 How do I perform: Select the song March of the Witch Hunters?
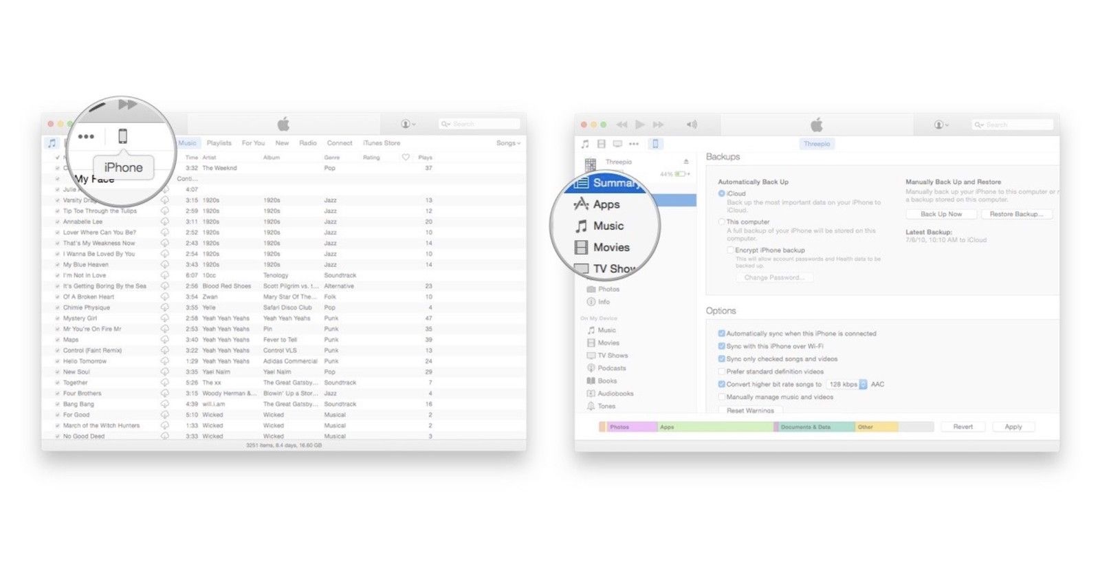coord(101,425)
